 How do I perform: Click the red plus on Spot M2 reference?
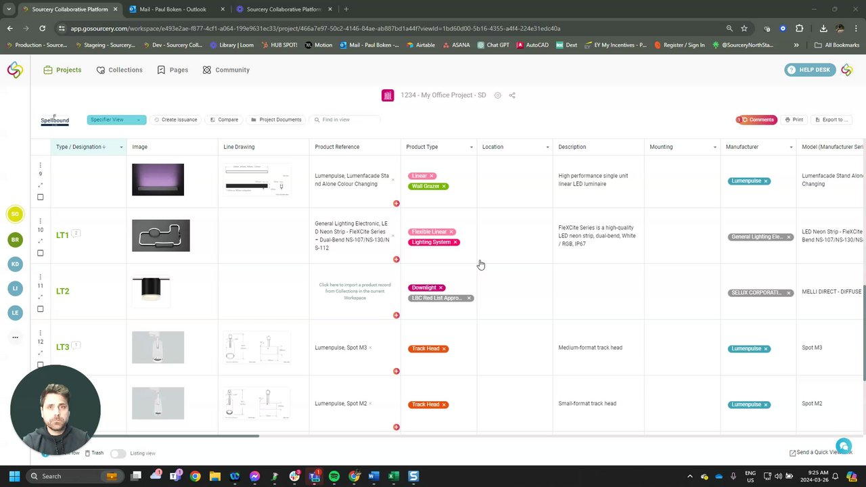click(396, 427)
